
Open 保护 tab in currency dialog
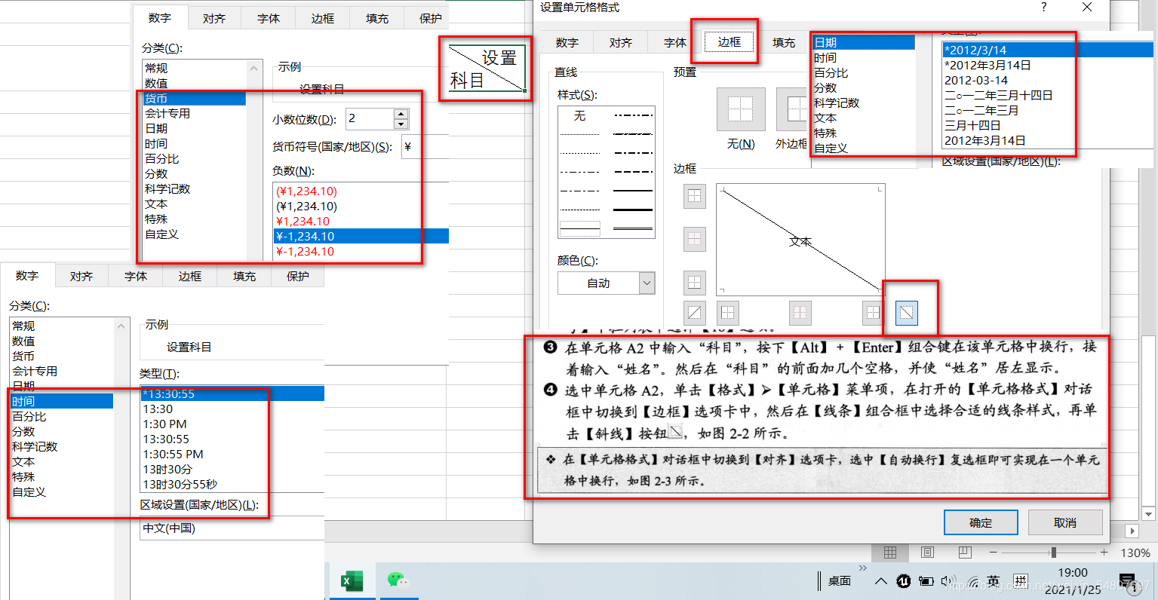click(x=431, y=18)
